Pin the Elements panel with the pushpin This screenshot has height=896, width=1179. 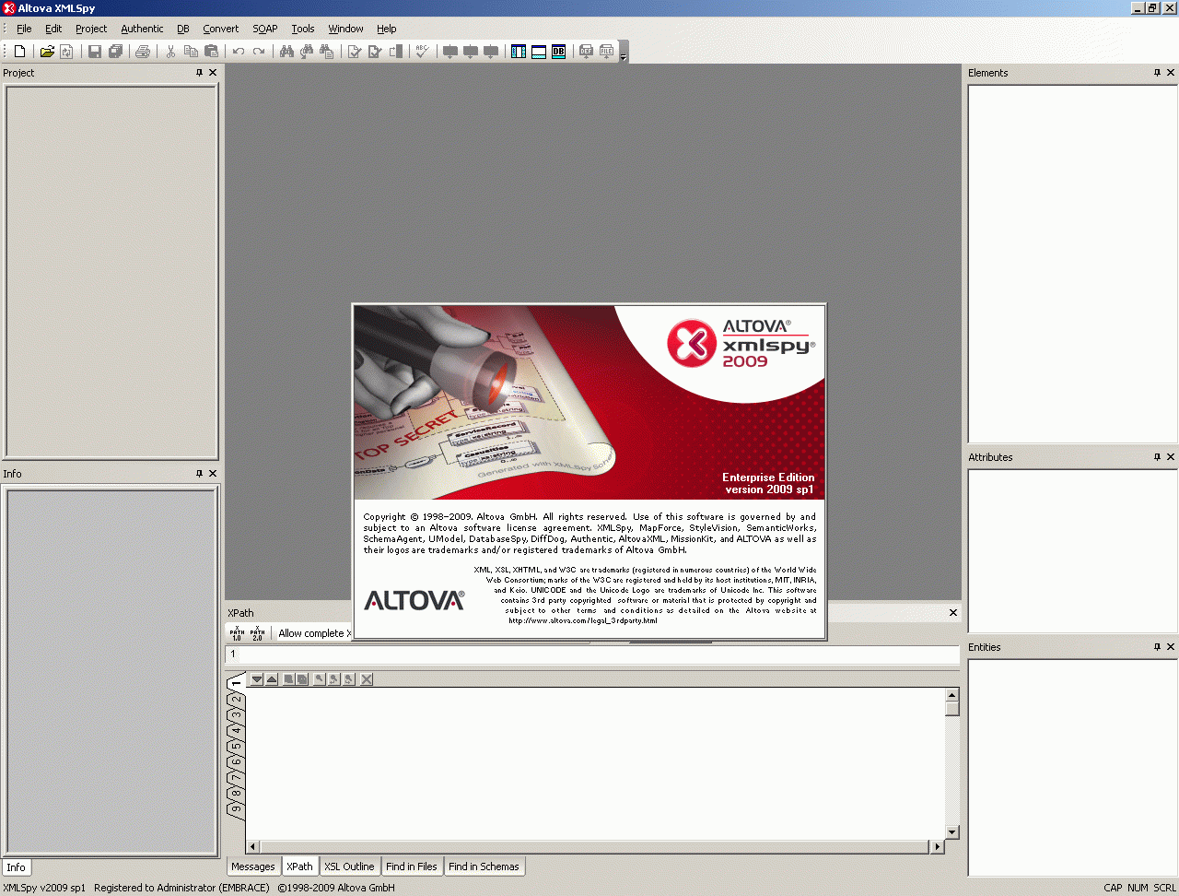coord(1157,73)
